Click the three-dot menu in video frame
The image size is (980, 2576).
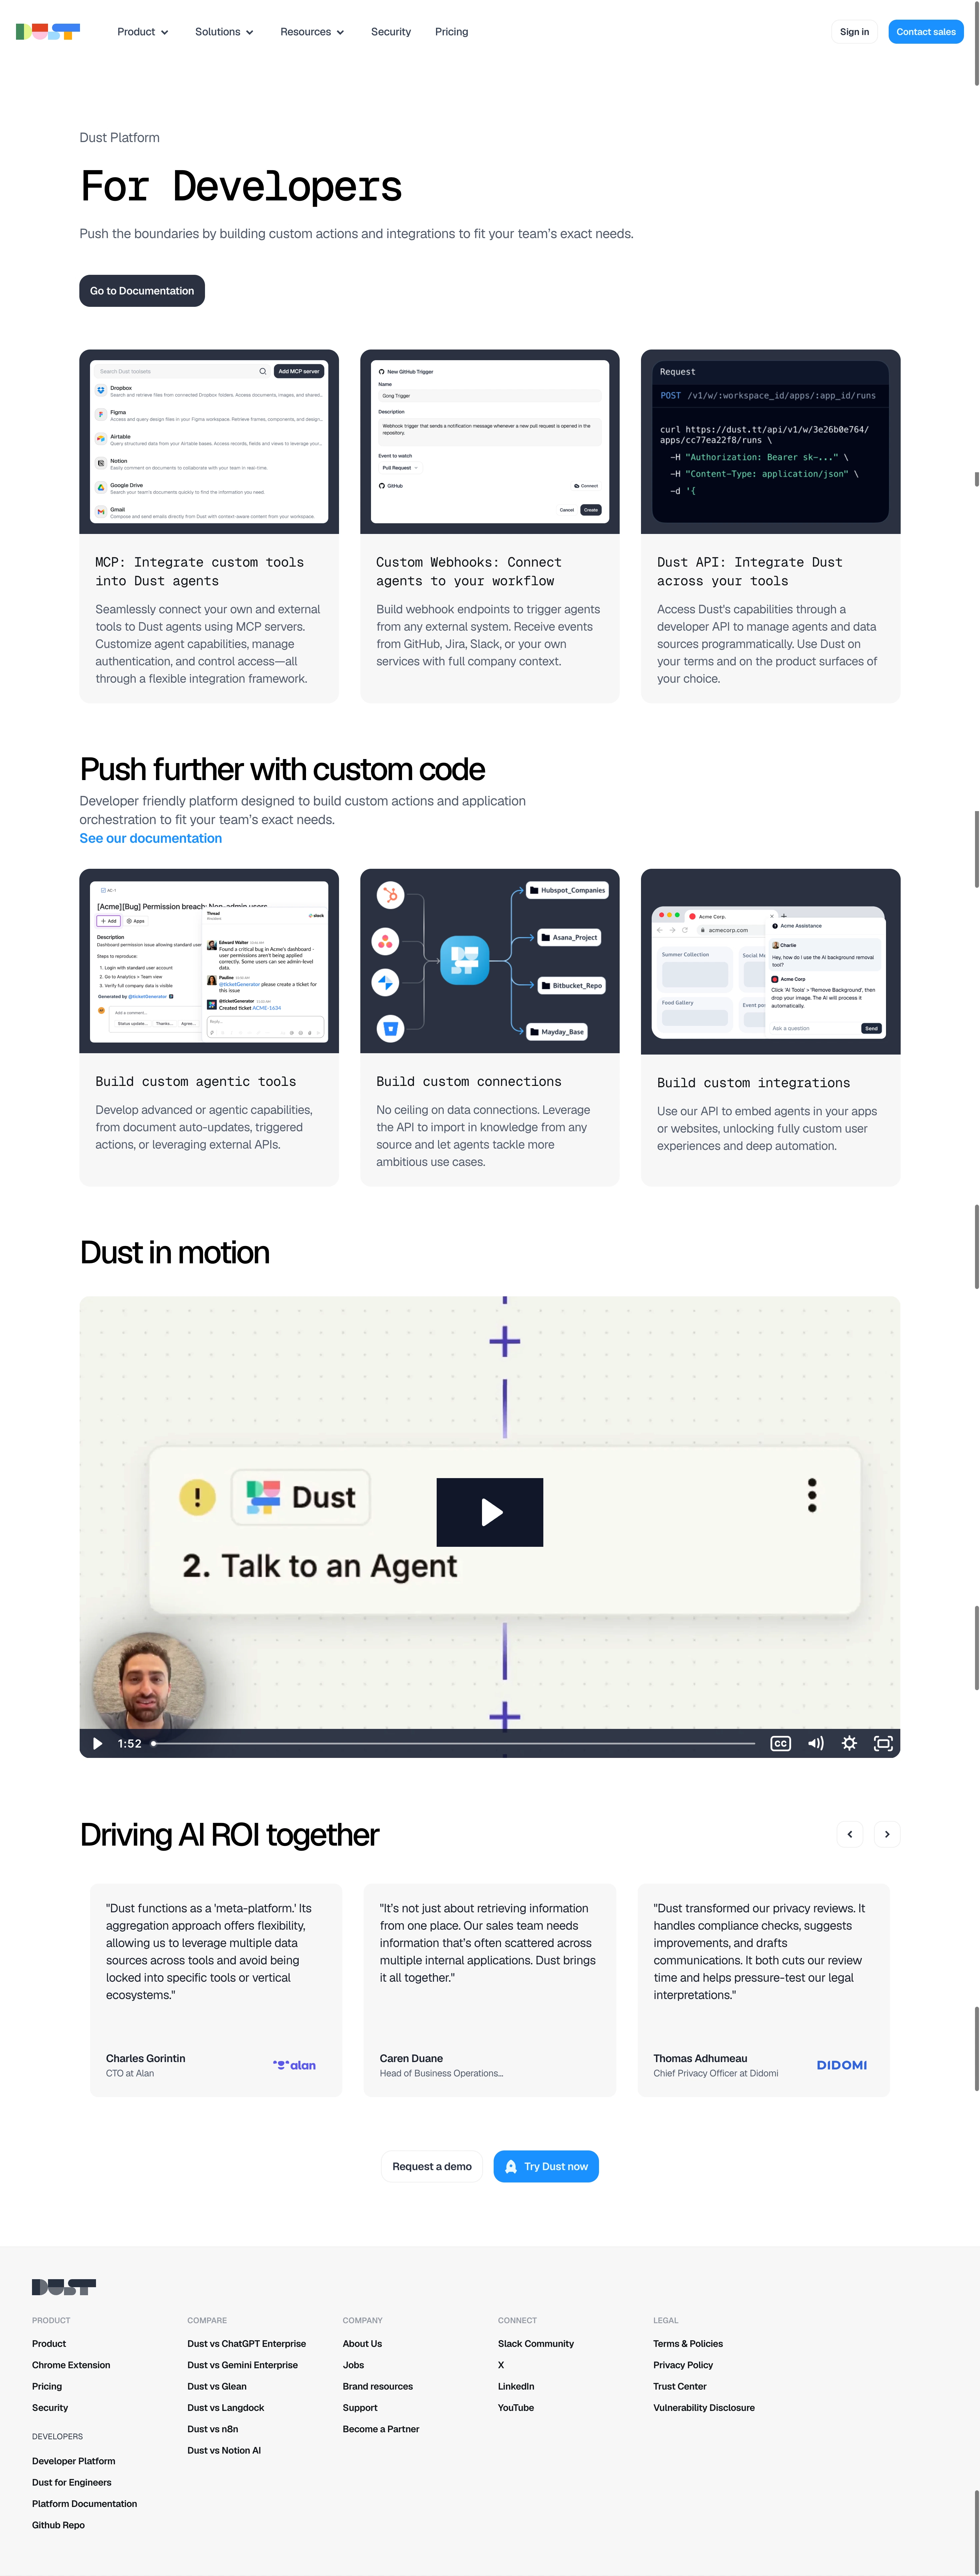click(x=812, y=1495)
